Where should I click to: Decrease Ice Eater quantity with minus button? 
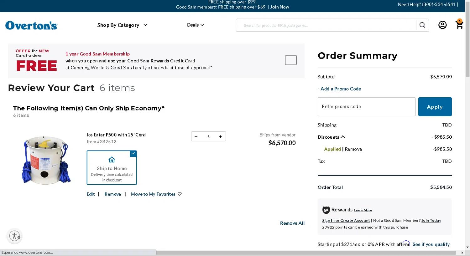(196, 136)
